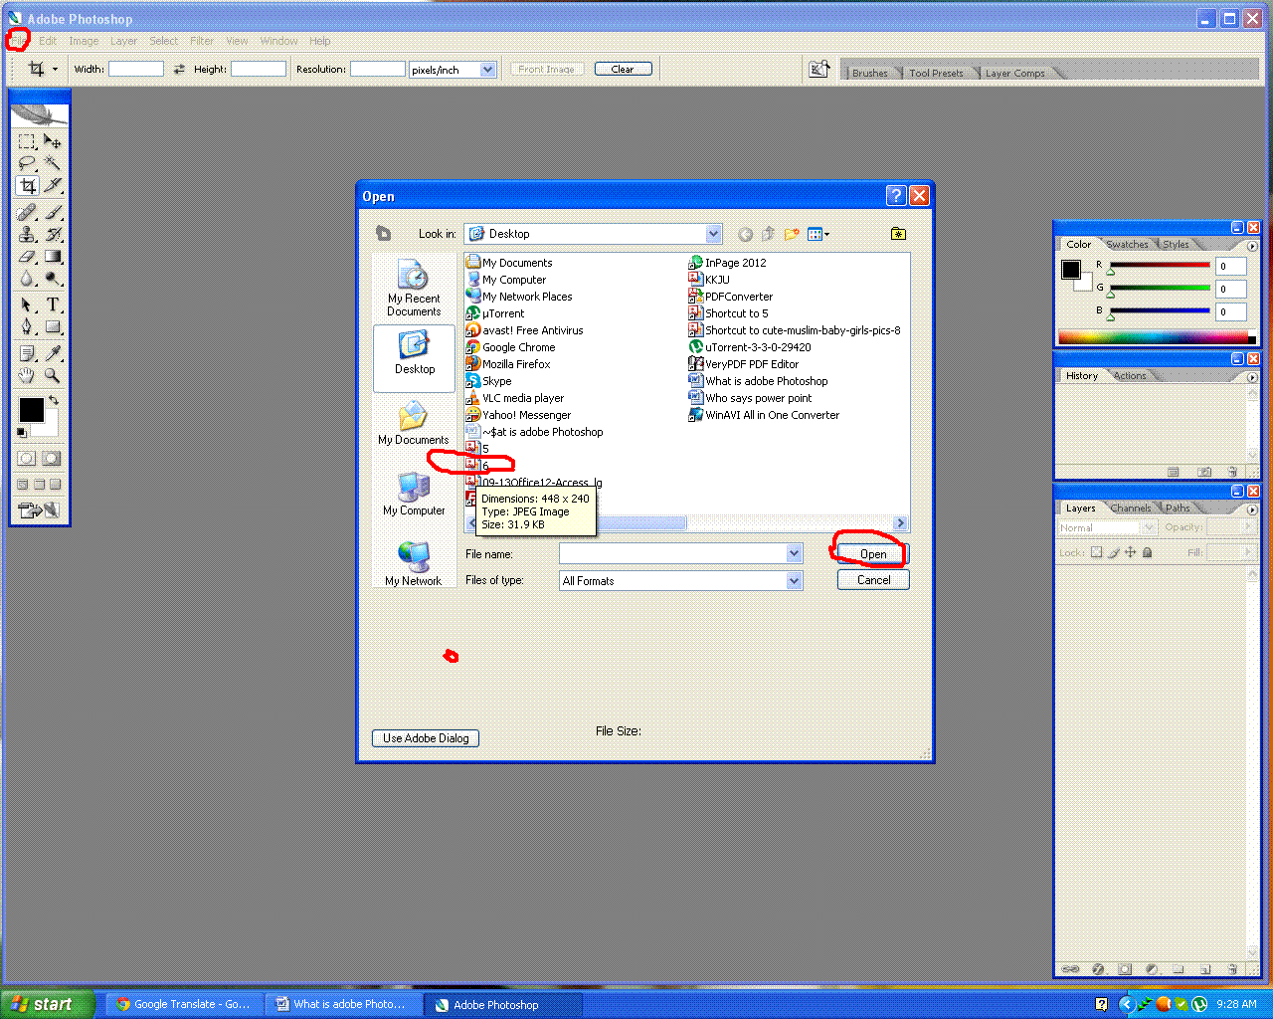Switch to Standard Screen mode

[23, 485]
